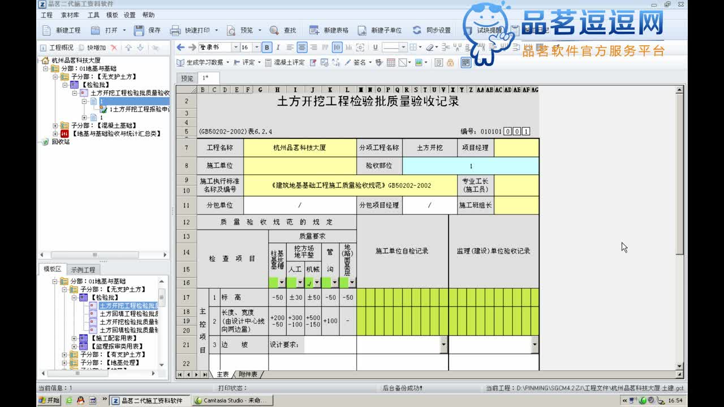Toggle underline formatting button
The height and width of the screenshot is (407, 724).
click(x=376, y=47)
